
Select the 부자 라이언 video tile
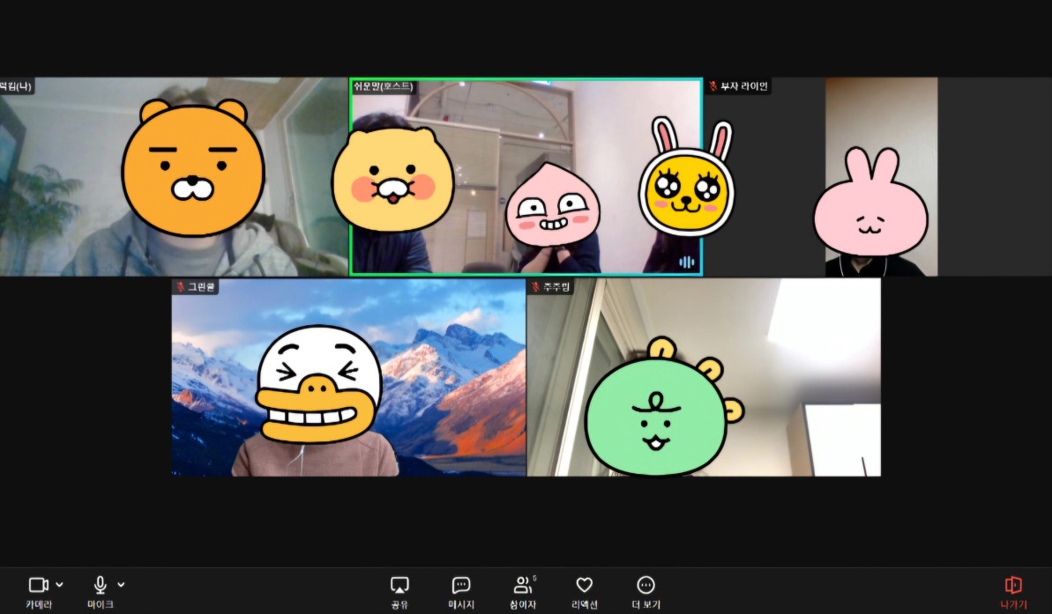pos(877,177)
